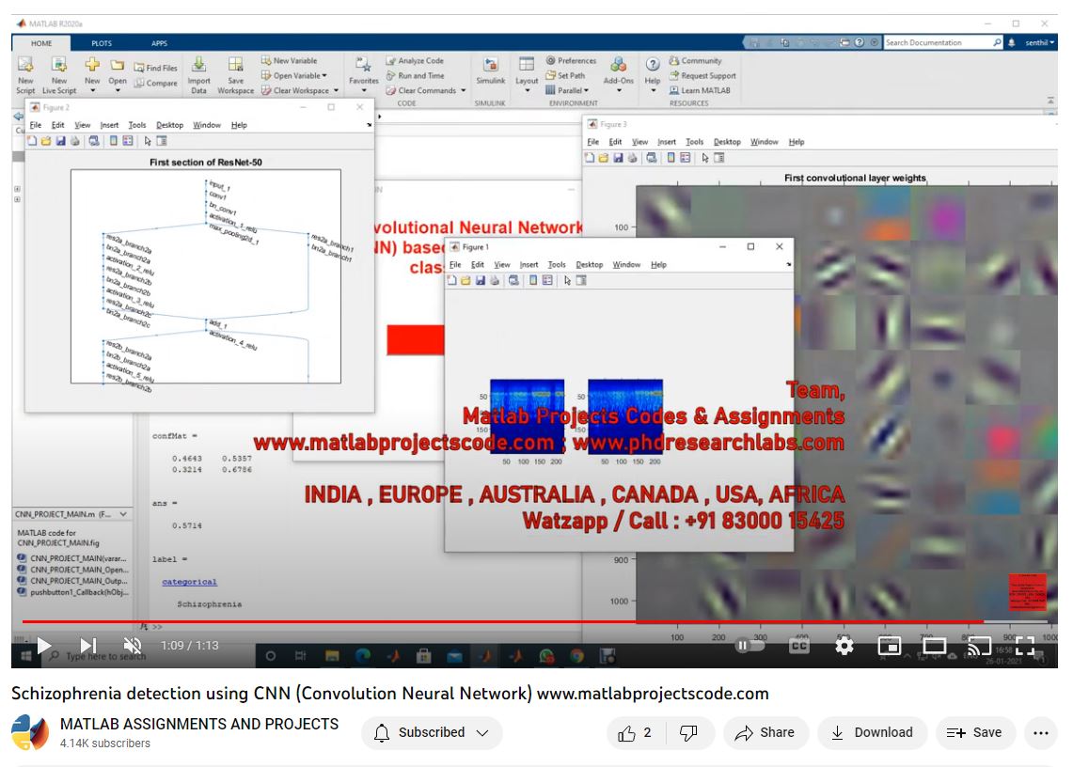
Task: Click the categorical link in Command Window
Action: tap(189, 582)
